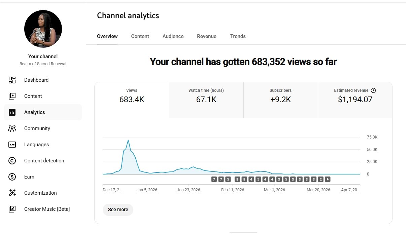The height and width of the screenshot is (234, 406).
Task: Open Community using the people icon
Action: tap(12, 128)
